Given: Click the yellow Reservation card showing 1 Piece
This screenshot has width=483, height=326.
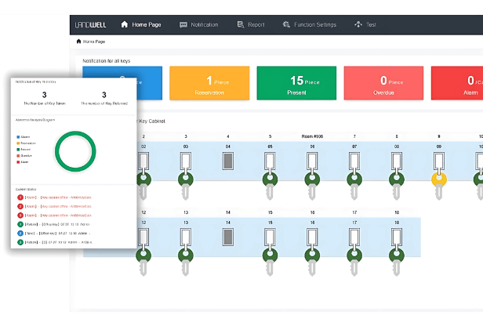Looking at the screenshot, I should click(209, 83).
